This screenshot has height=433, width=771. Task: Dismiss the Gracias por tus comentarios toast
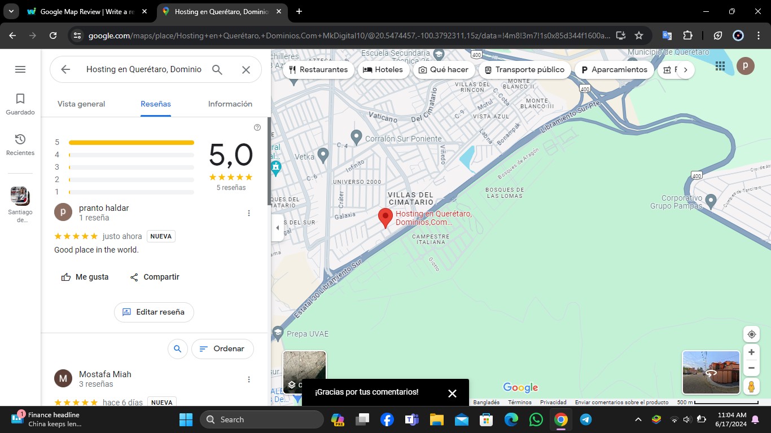coord(452,394)
